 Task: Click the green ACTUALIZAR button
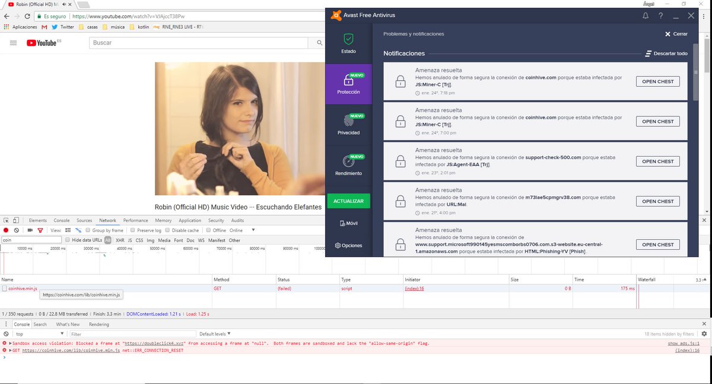pos(348,201)
